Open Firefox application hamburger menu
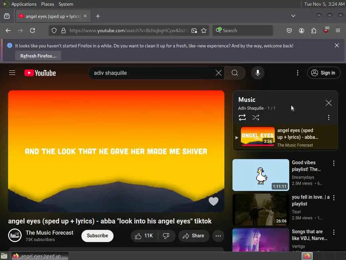 point(338,30)
